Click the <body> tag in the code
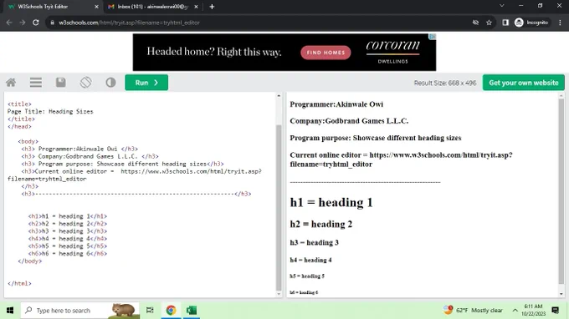 click(x=28, y=141)
